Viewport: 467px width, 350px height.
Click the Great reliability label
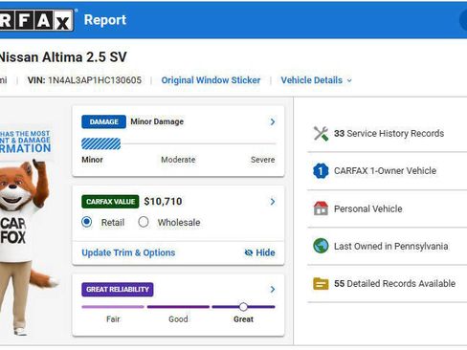(243, 319)
